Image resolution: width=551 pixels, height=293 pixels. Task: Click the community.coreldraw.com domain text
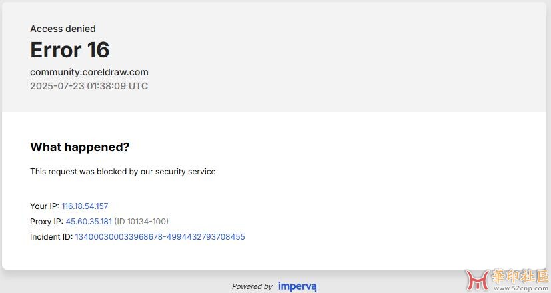[89, 72]
